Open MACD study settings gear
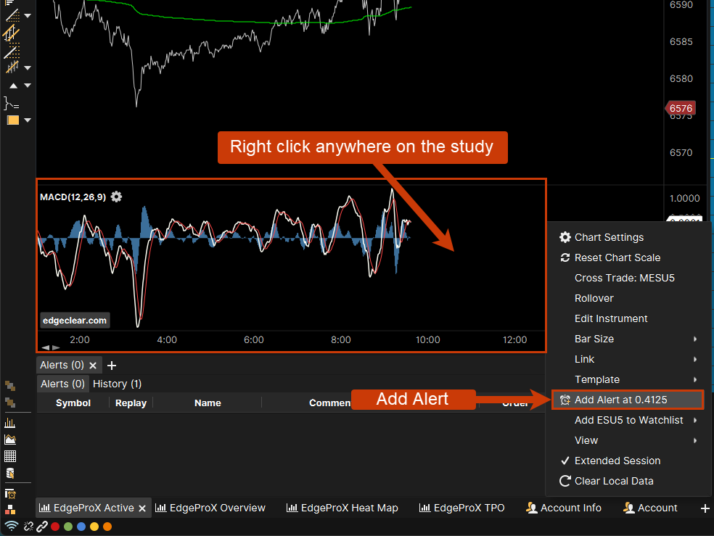 coord(116,197)
